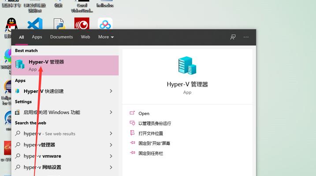
Task: Click the Baidu Netdisk desktop icon
Action: click(x=105, y=24)
